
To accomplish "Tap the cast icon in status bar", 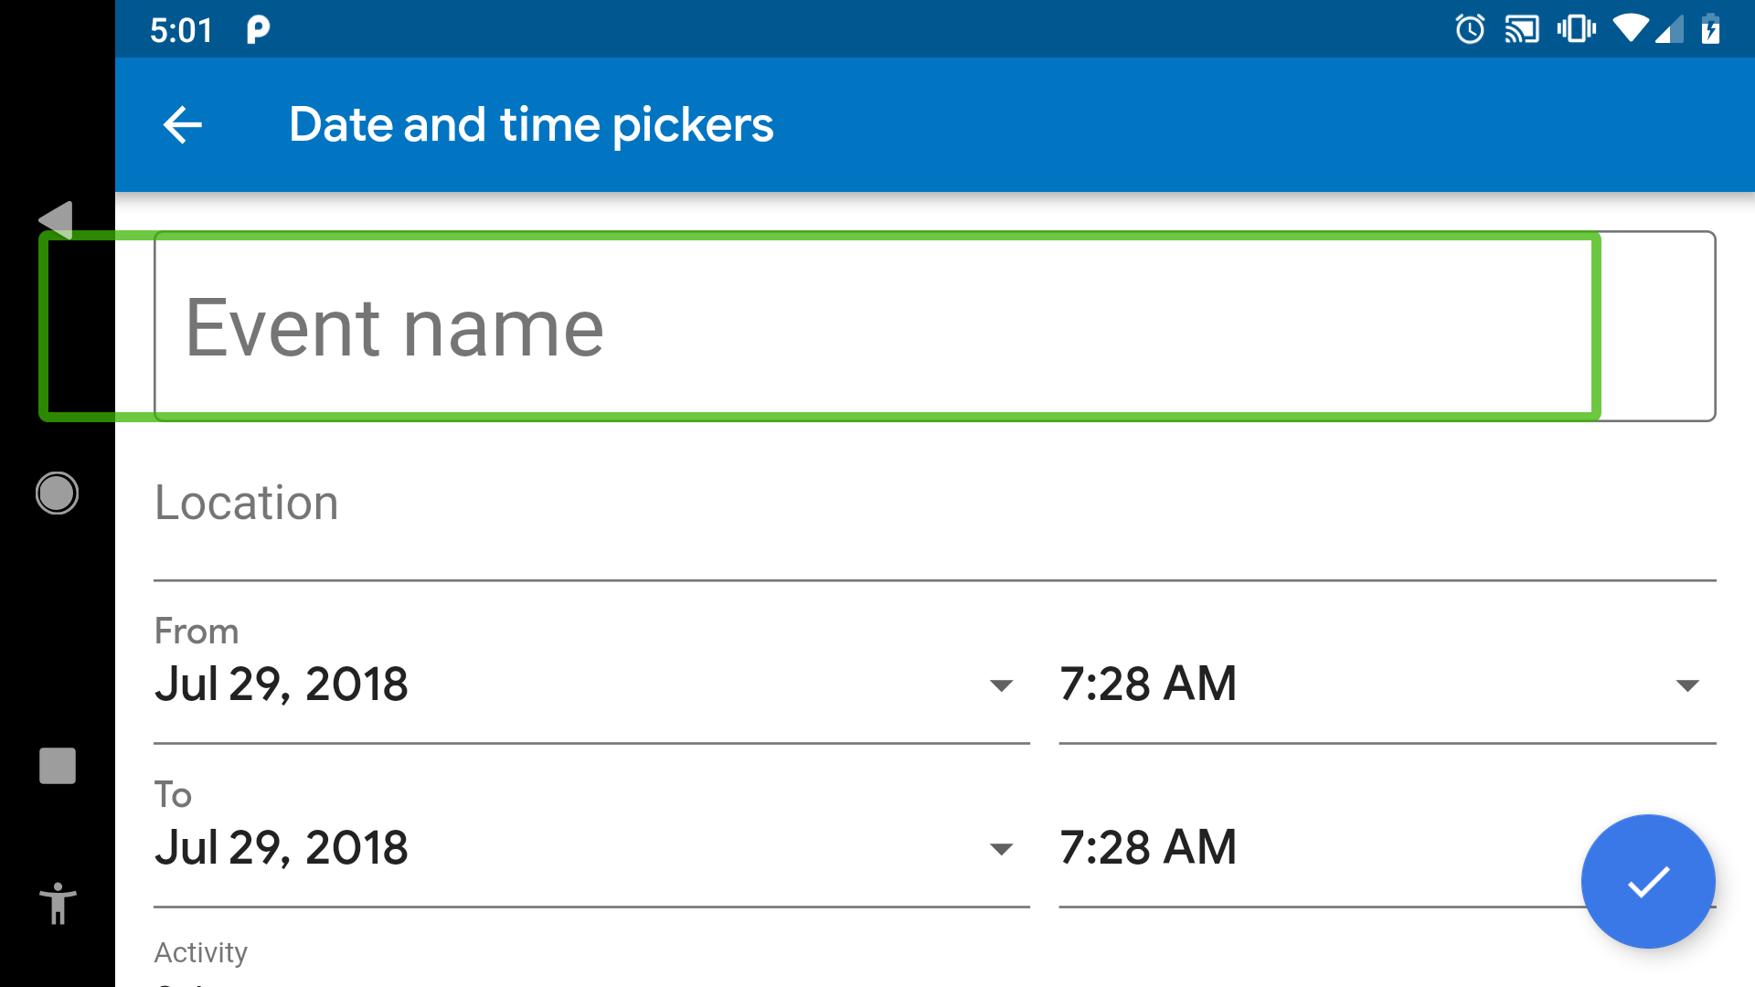I will click(x=1522, y=29).
